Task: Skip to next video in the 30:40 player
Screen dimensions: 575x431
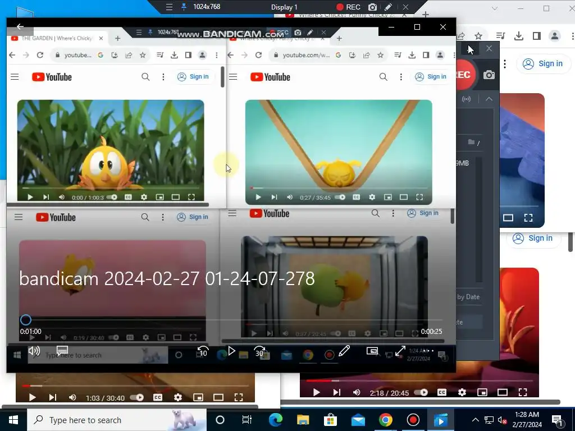Action: pos(53,397)
